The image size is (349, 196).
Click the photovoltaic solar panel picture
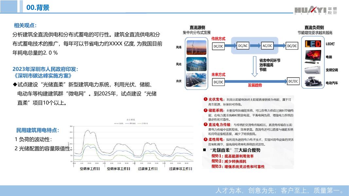pyautogui.click(x=196, y=80)
